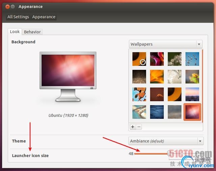Adjust the Launcher icon size slider handle
The image size is (216, 171).
(169, 153)
